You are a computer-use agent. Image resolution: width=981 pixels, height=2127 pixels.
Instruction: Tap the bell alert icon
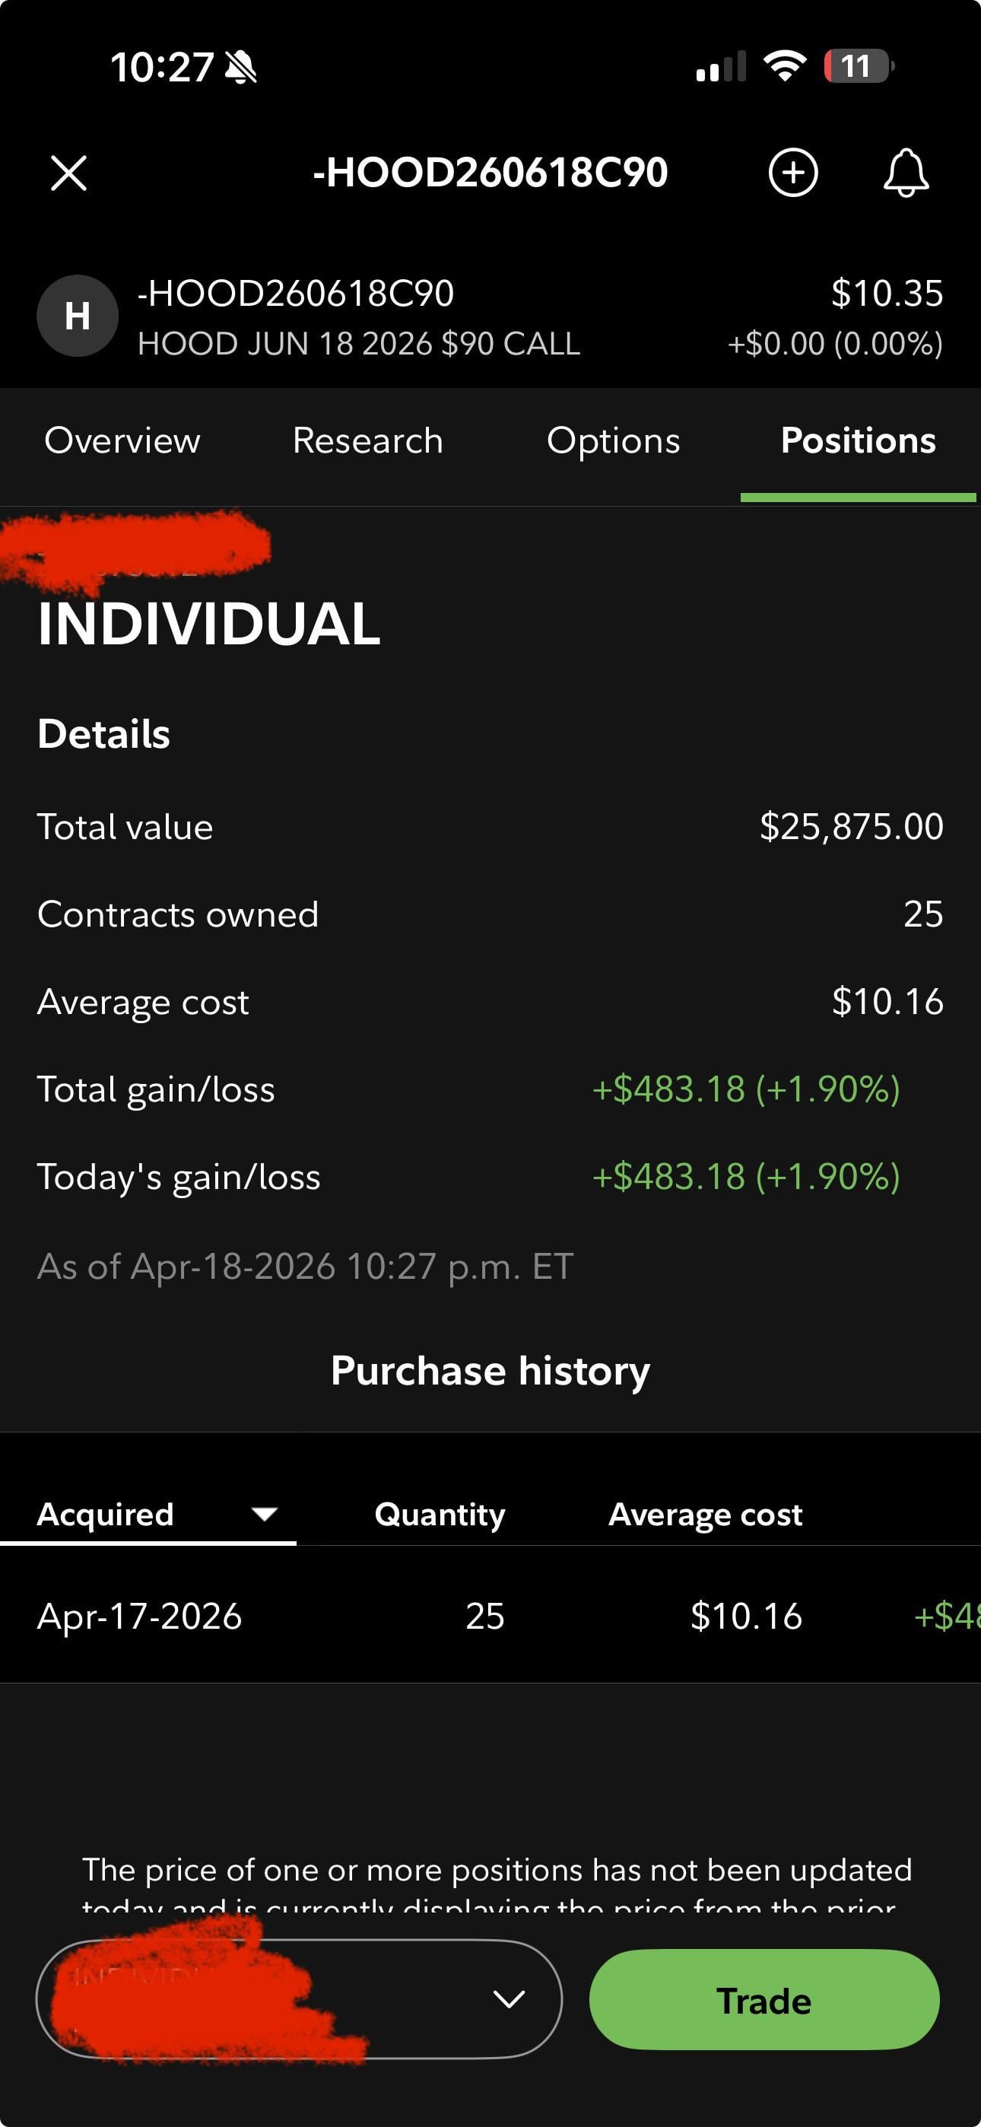pyautogui.click(x=906, y=173)
